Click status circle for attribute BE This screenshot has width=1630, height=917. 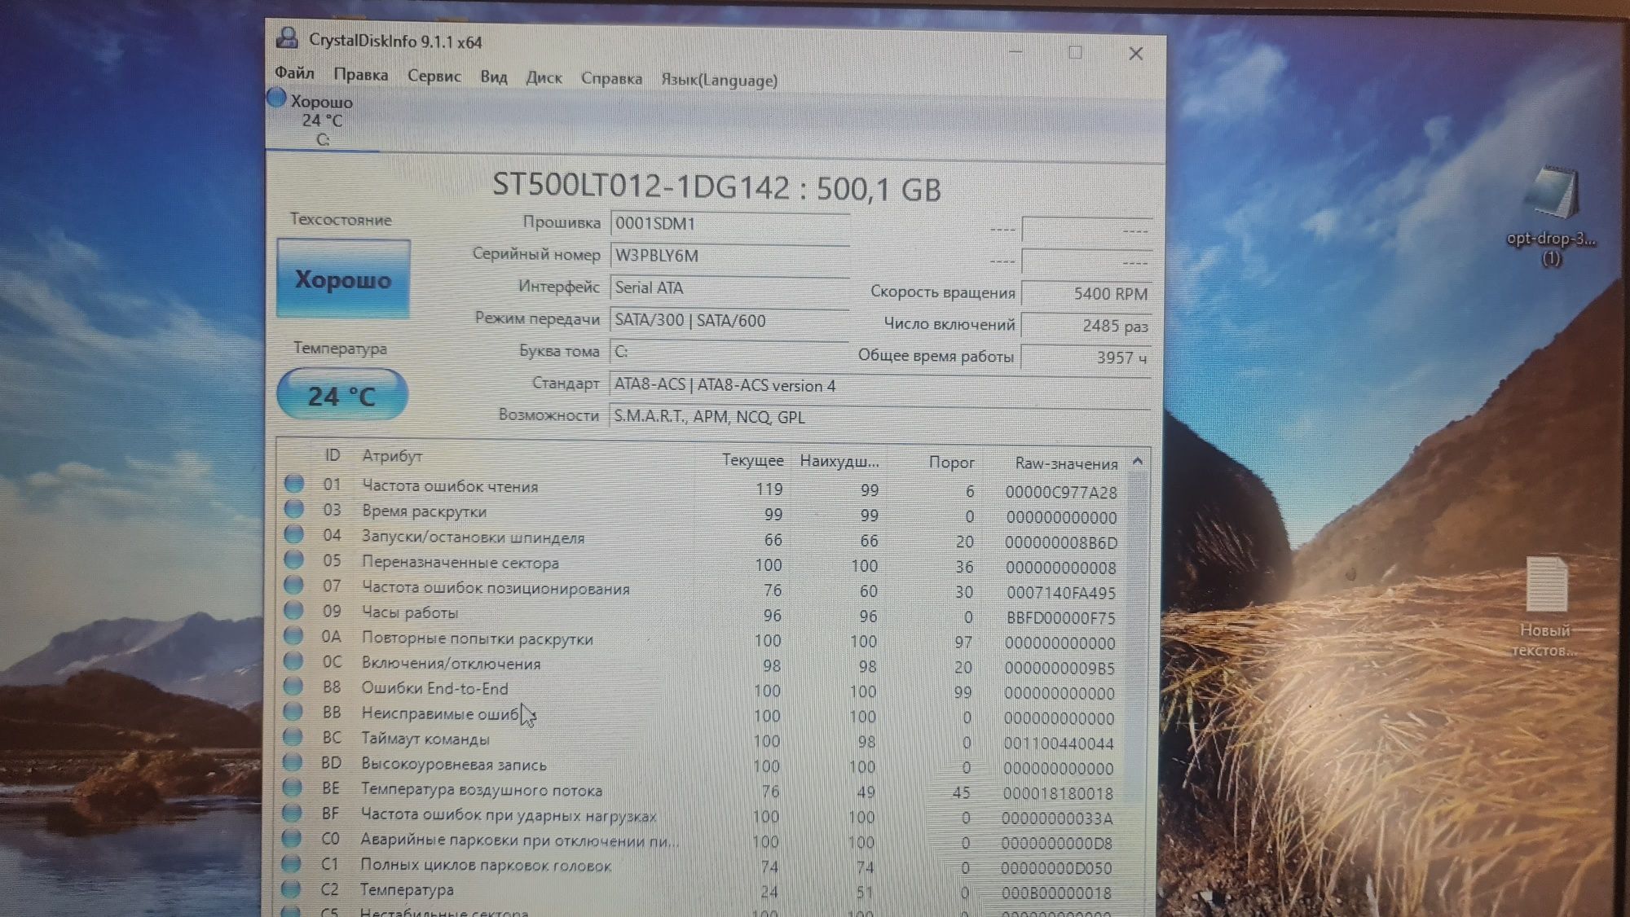point(292,788)
